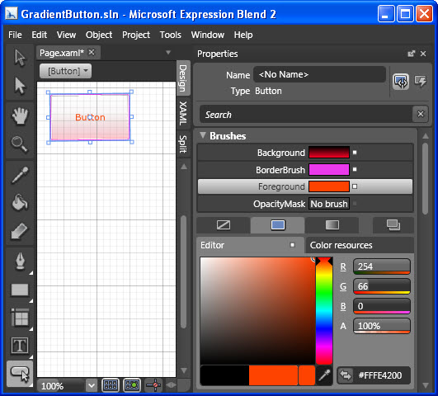The width and height of the screenshot is (438, 396).
Task: Click the Foreground orange swatch
Action: (x=329, y=186)
